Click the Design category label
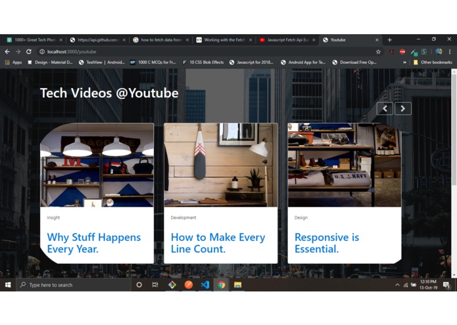Image resolution: width=457 pixels, height=325 pixels. pos(301,218)
